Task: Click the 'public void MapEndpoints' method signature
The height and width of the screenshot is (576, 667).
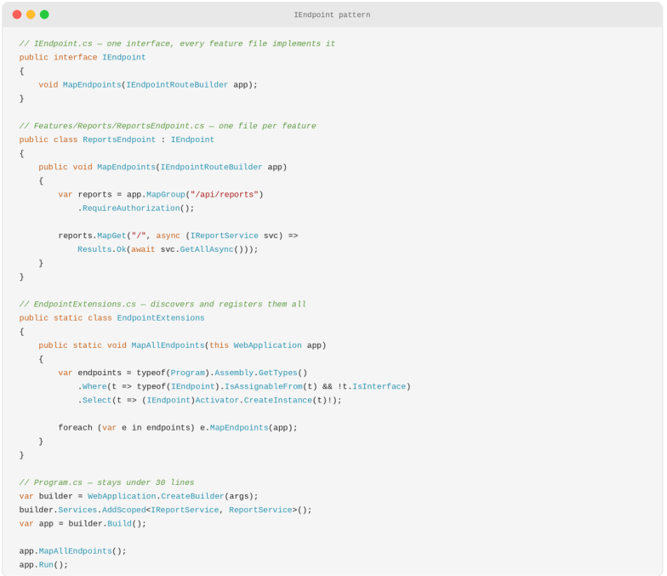Action: [163, 167]
